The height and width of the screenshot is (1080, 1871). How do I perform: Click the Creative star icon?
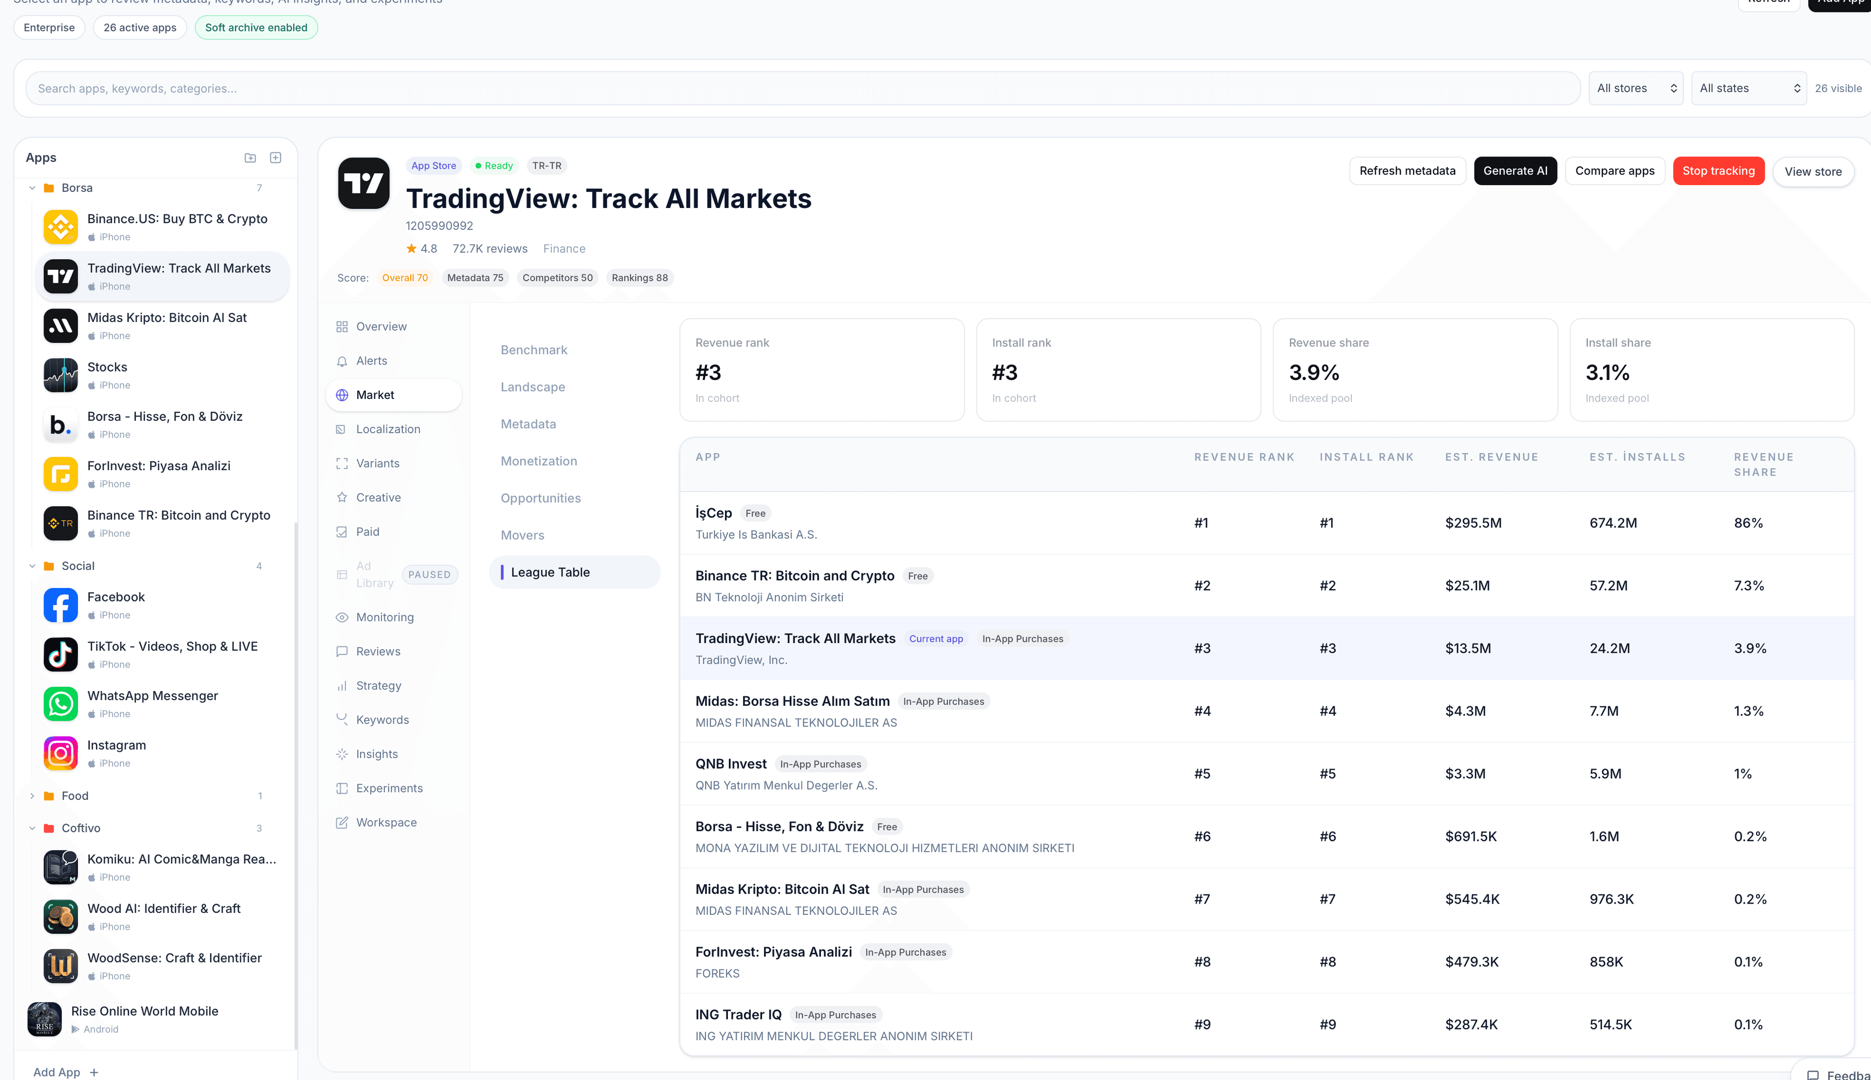pos(342,497)
